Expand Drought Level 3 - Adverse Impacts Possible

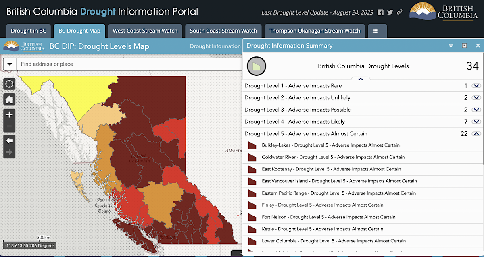(476, 110)
